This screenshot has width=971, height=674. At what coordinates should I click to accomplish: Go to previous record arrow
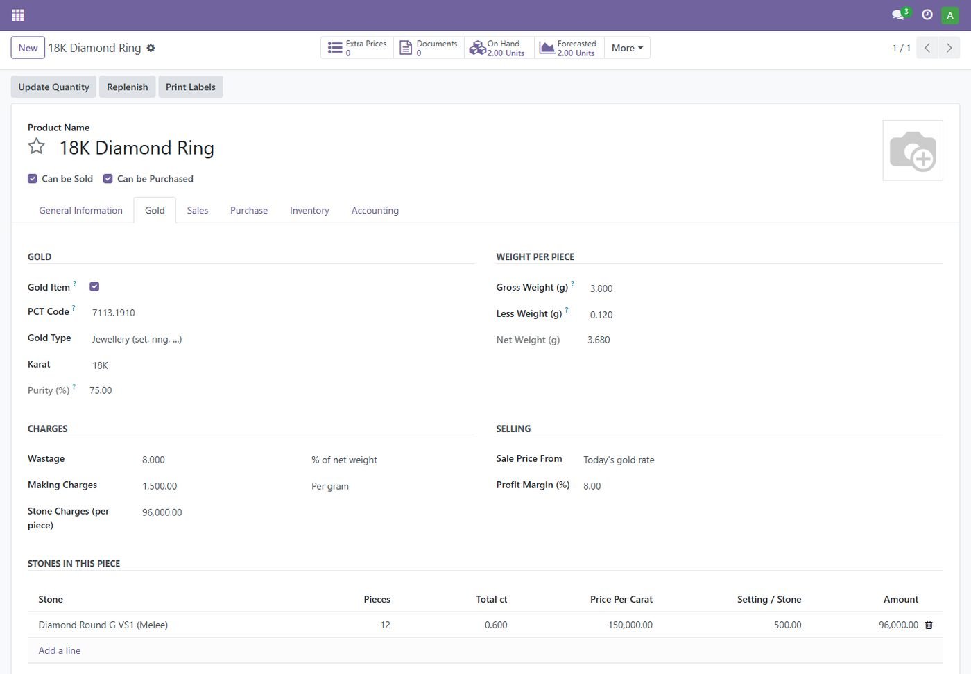(x=927, y=48)
